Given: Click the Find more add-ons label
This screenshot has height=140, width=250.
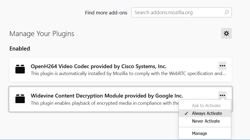Looking at the screenshot, I should click(106, 13).
